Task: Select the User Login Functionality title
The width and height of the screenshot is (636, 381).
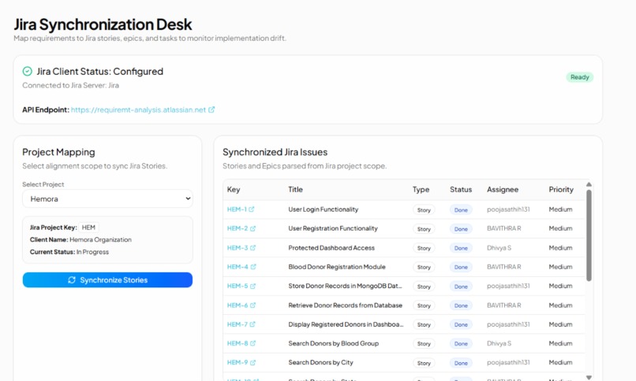Action: coord(324,209)
